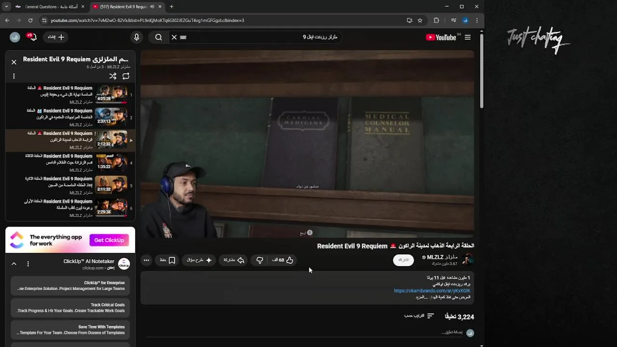Viewport: 617px width, 347px height.
Task: Open more actions three-dot menu below video
Action: pyautogui.click(x=147, y=260)
